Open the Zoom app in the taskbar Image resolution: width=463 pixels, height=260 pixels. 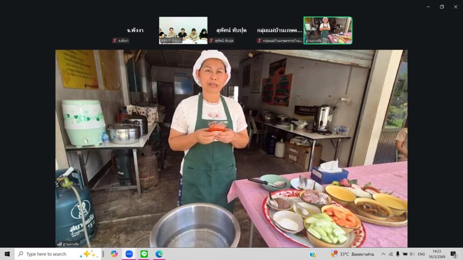click(x=129, y=254)
